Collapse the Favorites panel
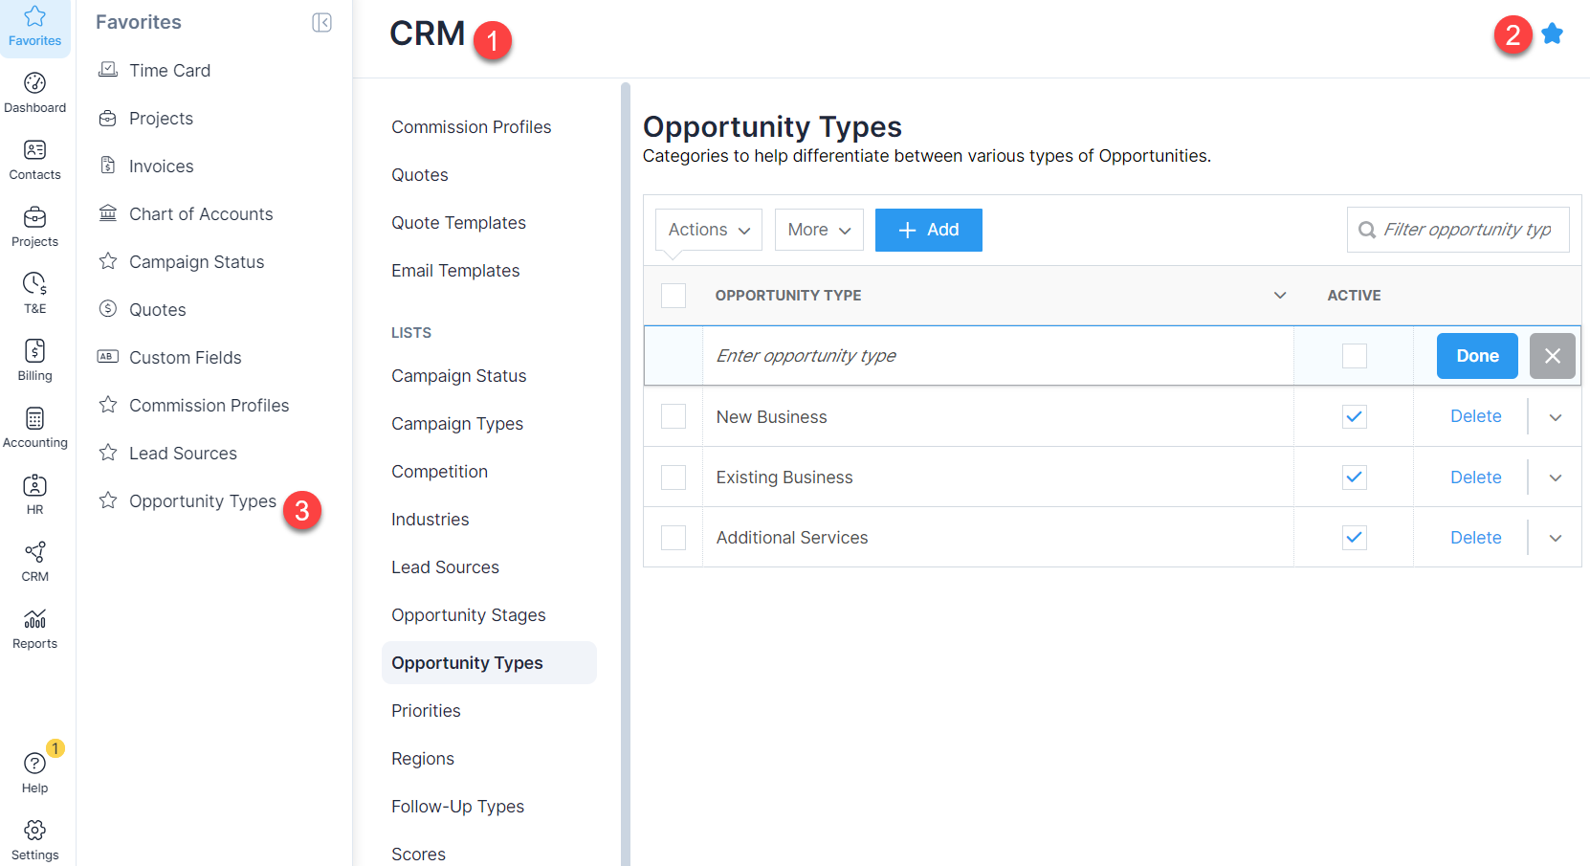This screenshot has width=1590, height=866. click(322, 22)
